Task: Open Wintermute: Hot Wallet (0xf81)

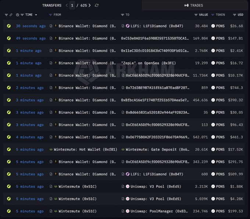Action: (x=85, y=149)
